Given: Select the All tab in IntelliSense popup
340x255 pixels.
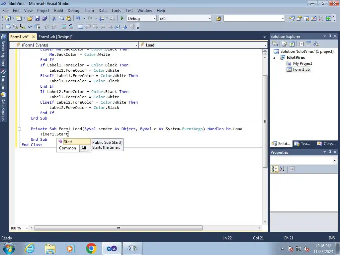Looking at the screenshot, I should click(x=84, y=148).
